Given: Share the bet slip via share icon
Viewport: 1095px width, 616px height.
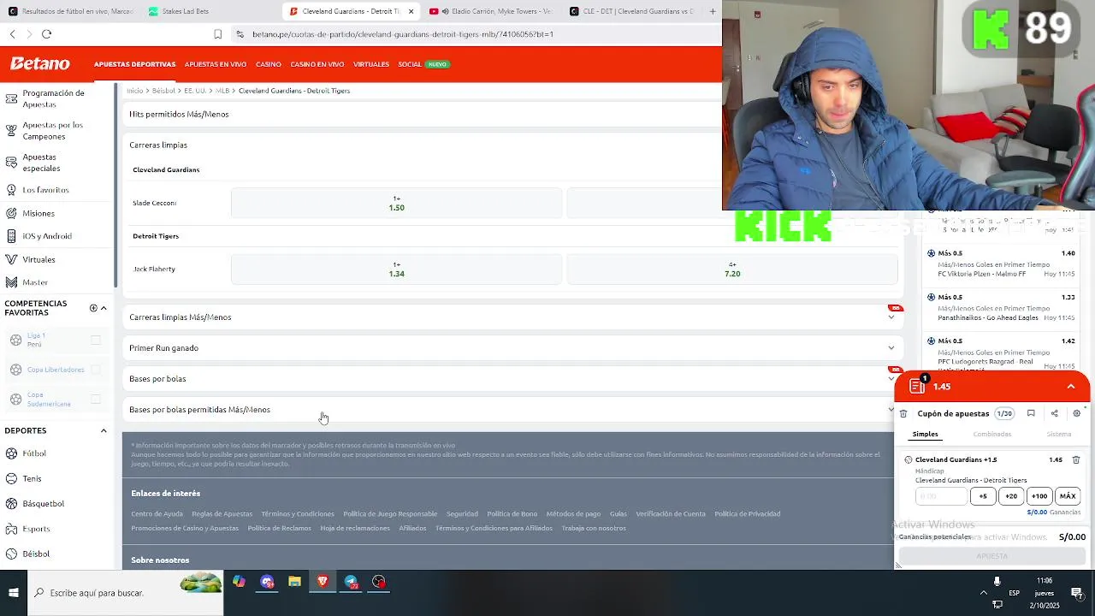Looking at the screenshot, I should [1054, 413].
